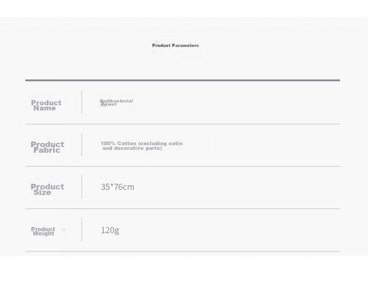The image size is (371, 282).
Task: Click the vertical separator in Product Fabric row
Action: [82, 145]
